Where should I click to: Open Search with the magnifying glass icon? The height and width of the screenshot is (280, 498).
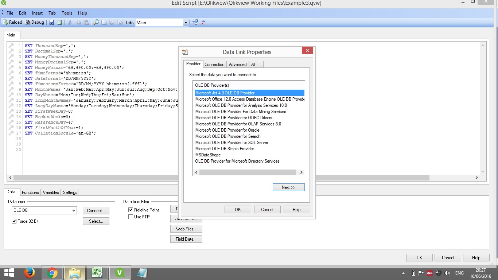(x=96, y=22)
